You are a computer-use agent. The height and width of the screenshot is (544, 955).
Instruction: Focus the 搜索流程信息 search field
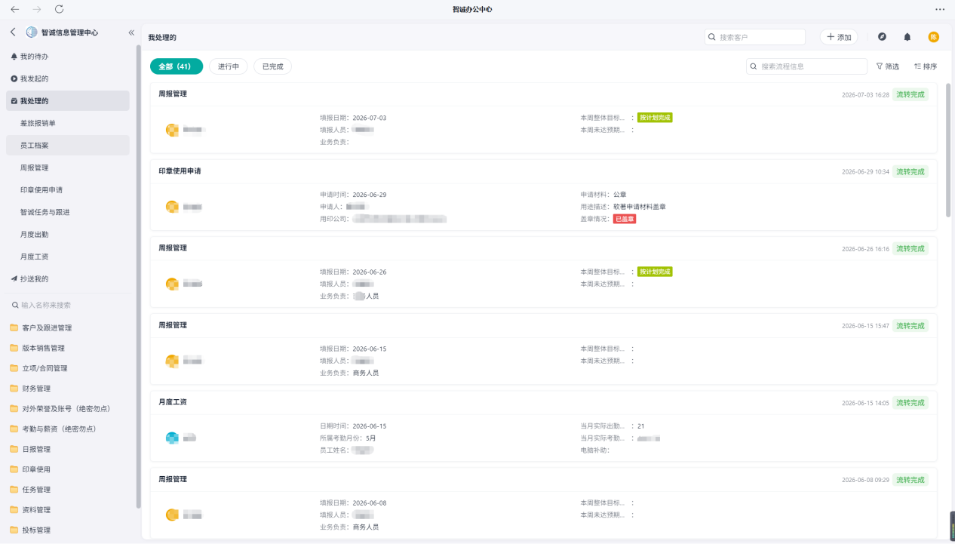click(x=806, y=66)
